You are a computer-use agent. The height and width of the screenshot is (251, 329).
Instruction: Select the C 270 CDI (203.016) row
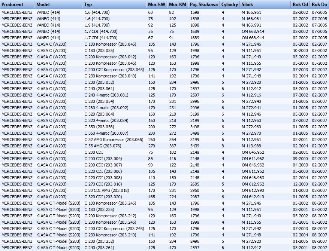click(x=164, y=184)
